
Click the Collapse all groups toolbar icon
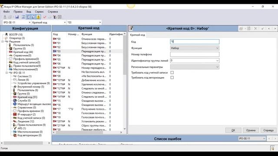[x=23, y=17]
